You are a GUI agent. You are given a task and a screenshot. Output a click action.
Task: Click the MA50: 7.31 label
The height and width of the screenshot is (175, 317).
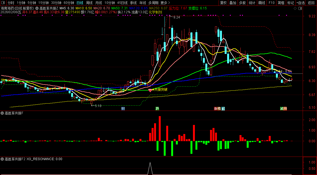(119, 8)
